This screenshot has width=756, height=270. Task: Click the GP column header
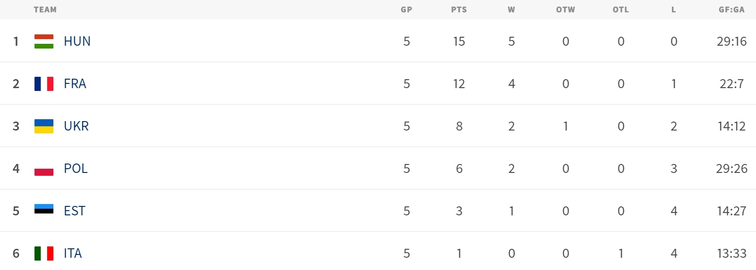(x=406, y=9)
